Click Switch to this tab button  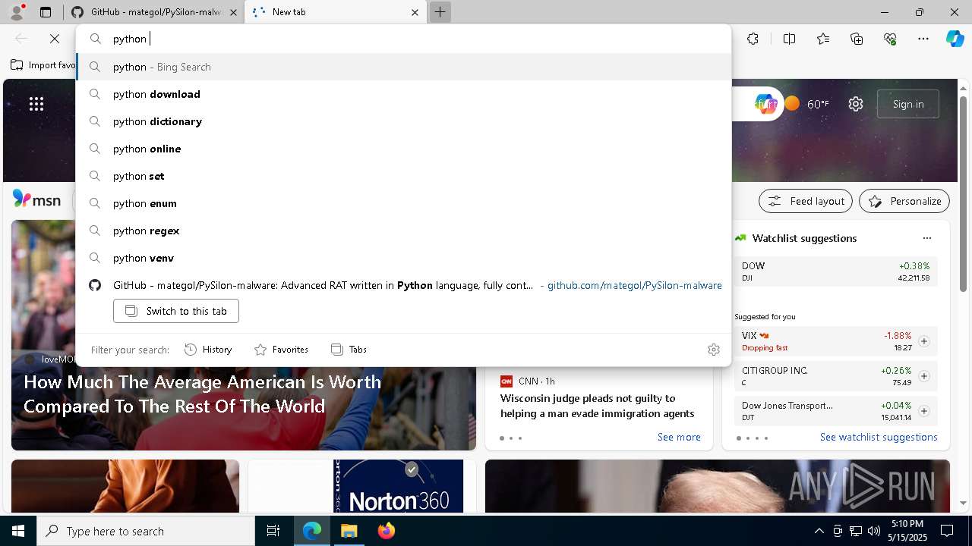click(176, 311)
